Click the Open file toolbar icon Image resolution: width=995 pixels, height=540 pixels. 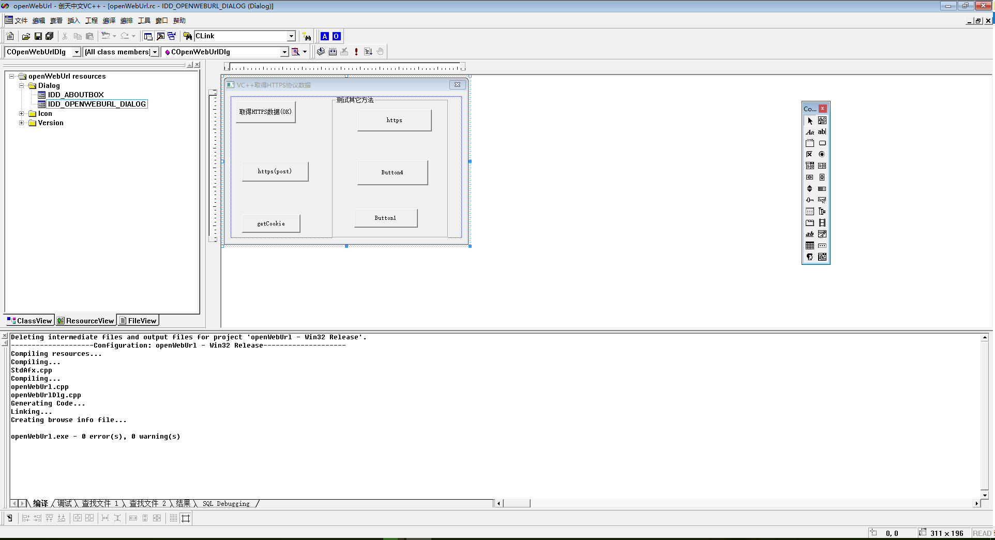[26, 36]
